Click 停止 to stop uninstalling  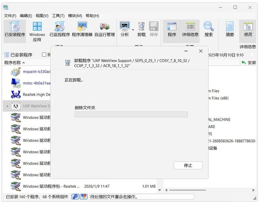coord(188,165)
